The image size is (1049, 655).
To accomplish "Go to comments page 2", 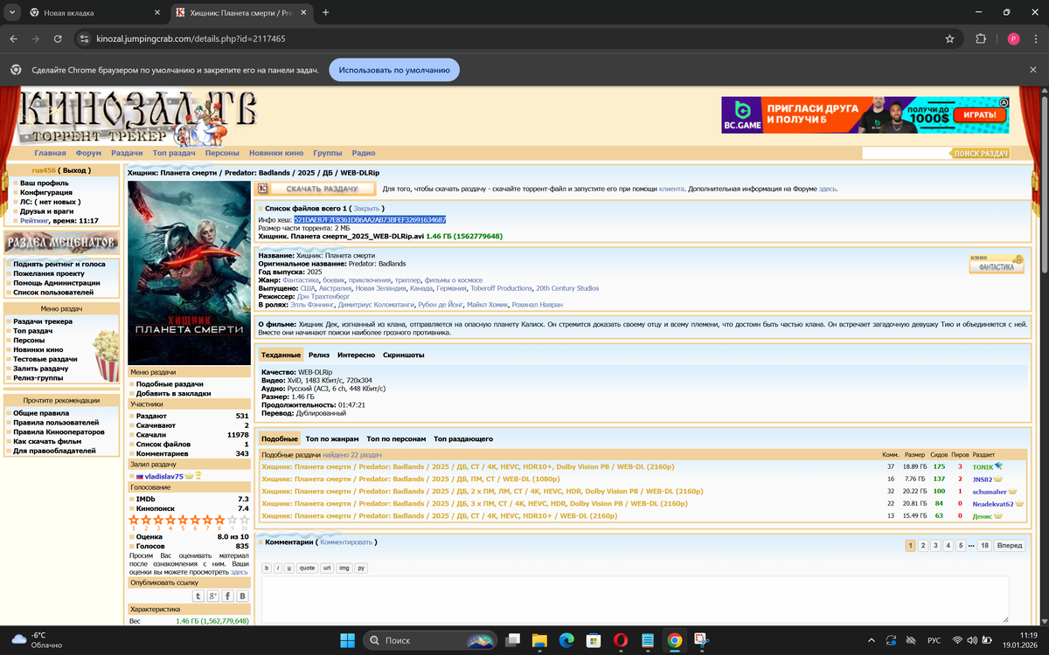I will pyautogui.click(x=923, y=545).
